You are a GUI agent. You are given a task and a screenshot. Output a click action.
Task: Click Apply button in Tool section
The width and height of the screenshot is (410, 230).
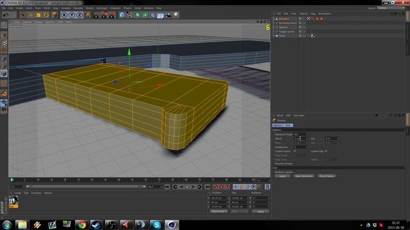pyautogui.click(x=283, y=176)
